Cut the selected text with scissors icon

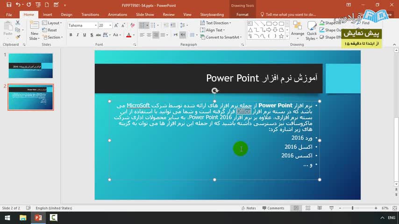pyautogui.click(x=18, y=23)
